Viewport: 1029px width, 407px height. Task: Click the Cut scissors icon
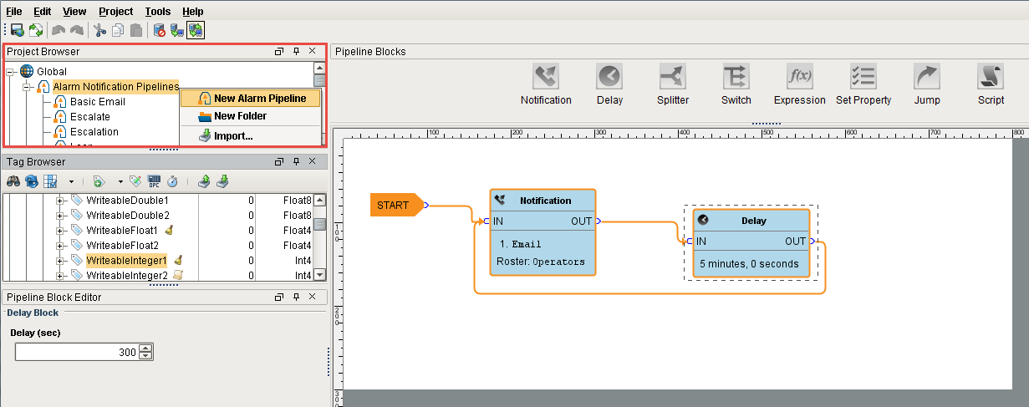click(100, 30)
